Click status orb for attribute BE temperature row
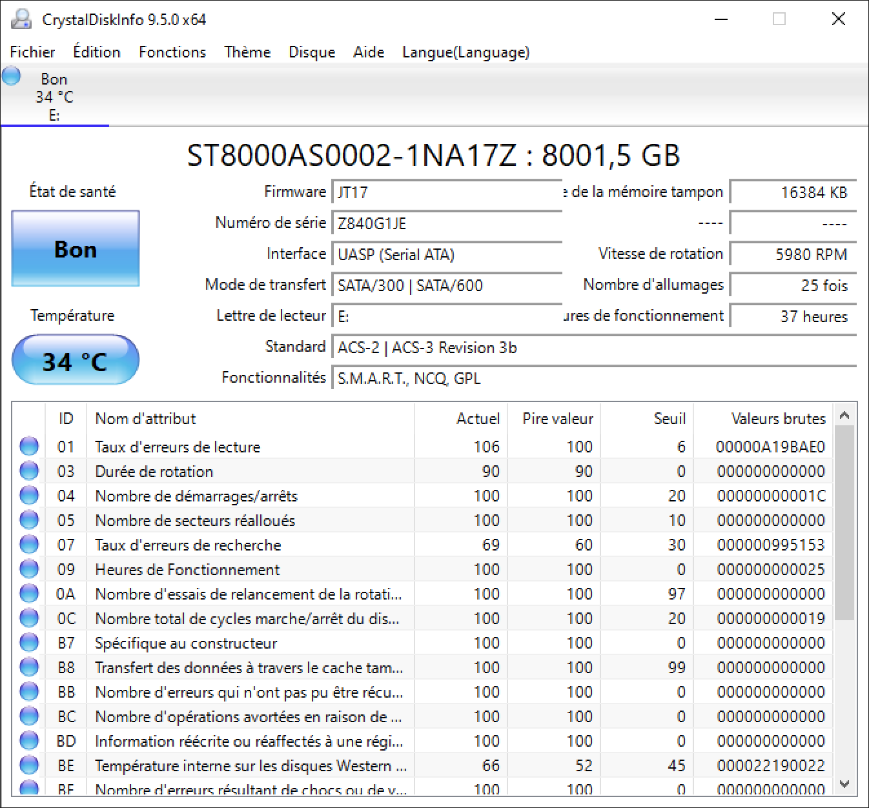 [x=29, y=765]
